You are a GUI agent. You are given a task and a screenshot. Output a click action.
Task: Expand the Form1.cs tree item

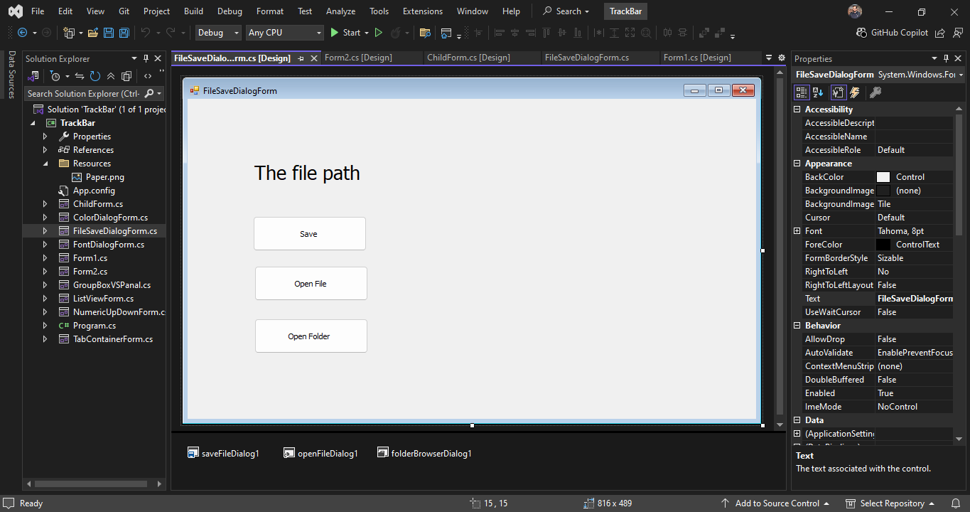[45, 257]
